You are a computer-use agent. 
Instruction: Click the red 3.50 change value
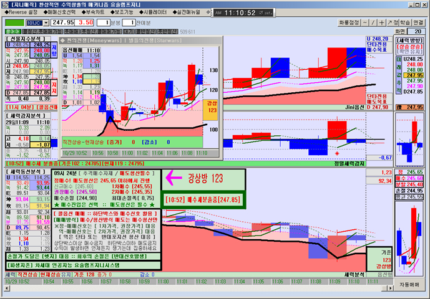[x=86, y=22]
